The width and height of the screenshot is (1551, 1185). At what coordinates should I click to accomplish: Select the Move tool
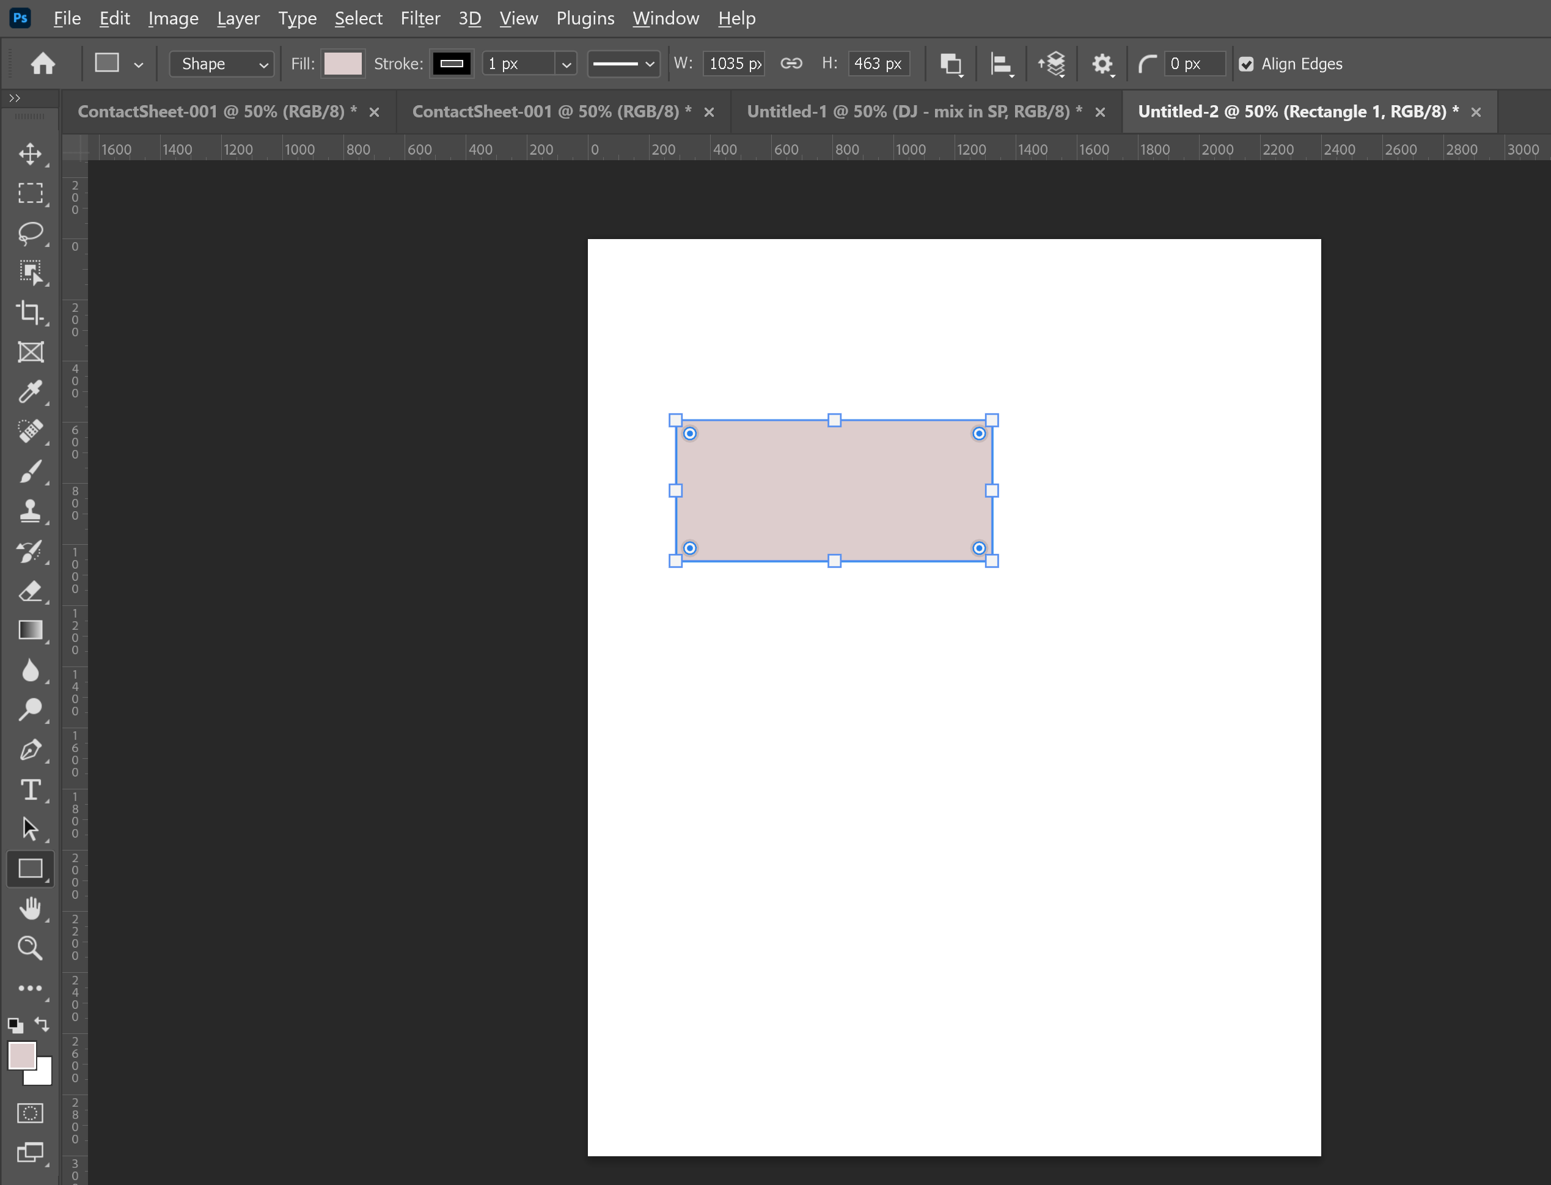pyautogui.click(x=31, y=153)
